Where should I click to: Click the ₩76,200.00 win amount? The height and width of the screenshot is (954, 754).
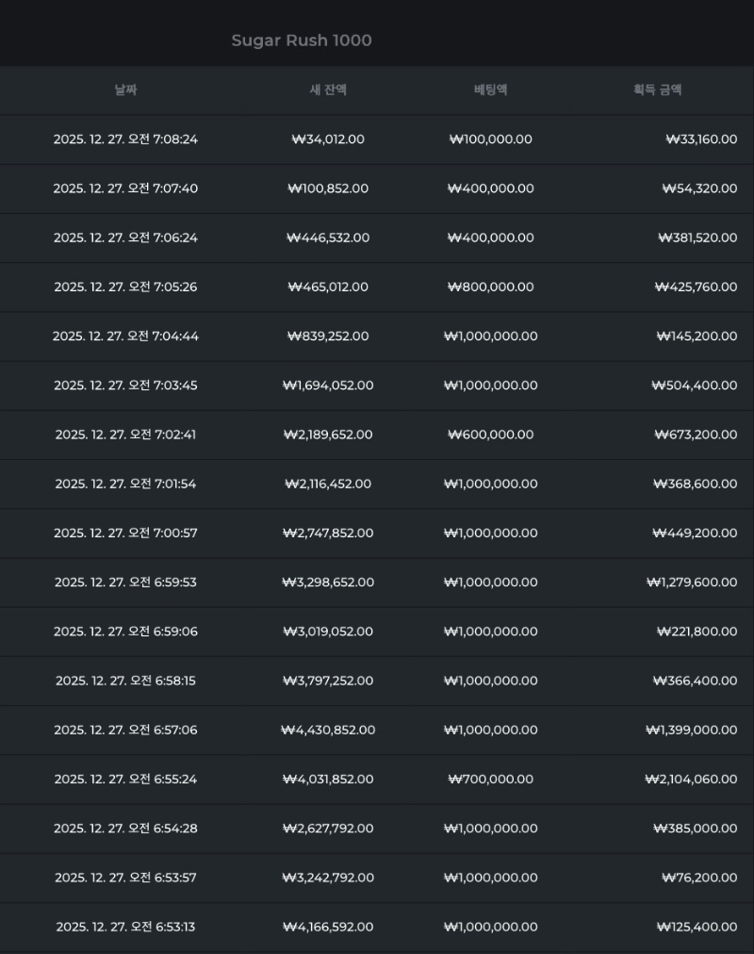699,878
